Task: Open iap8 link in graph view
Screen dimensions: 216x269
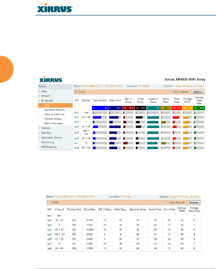Action: 76,148
